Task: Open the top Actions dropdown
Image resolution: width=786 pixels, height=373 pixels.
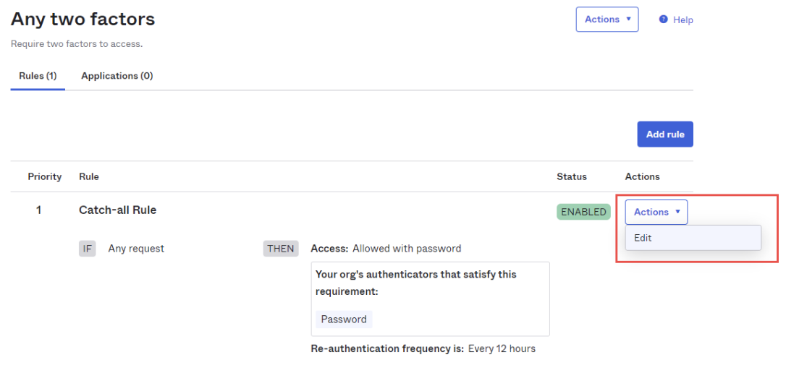Action: (x=607, y=20)
